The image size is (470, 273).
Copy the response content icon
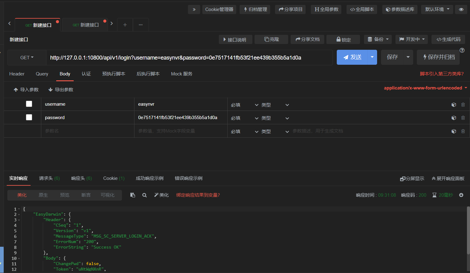133,195
